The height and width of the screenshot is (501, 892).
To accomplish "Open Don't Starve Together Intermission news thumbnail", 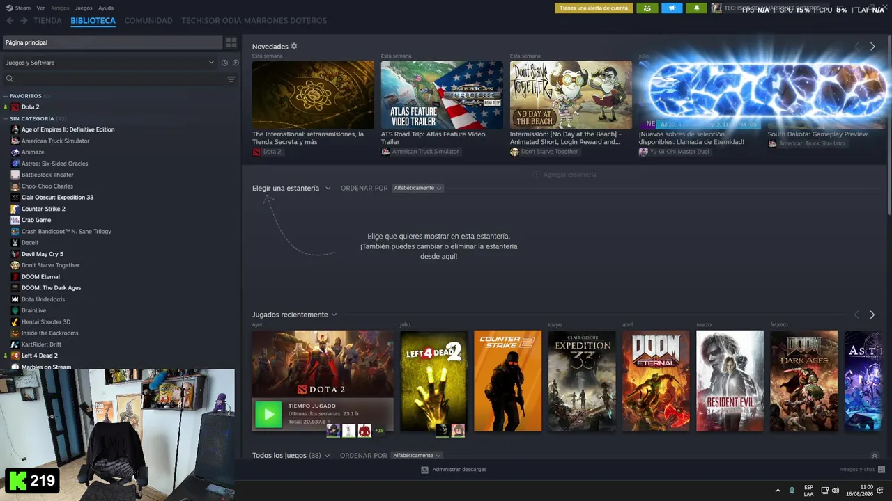I will pyautogui.click(x=571, y=95).
